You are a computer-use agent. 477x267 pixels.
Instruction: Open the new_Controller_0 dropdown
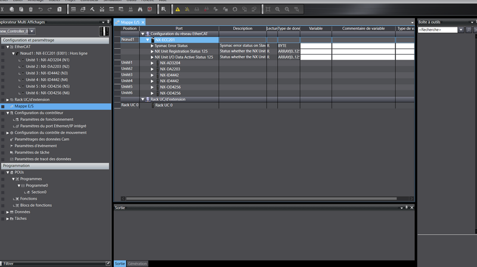click(32, 31)
